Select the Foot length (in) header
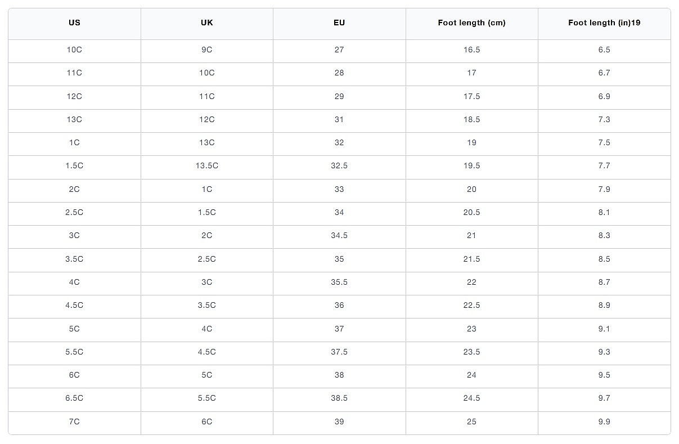This screenshot has width=679, height=444. click(x=604, y=23)
